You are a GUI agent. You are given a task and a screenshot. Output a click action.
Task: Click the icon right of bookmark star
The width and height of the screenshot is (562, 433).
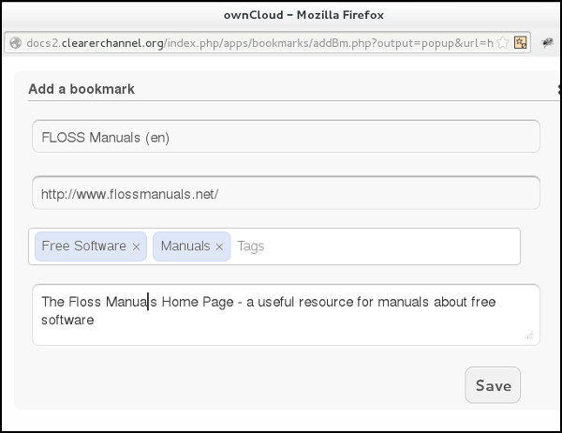pos(521,42)
